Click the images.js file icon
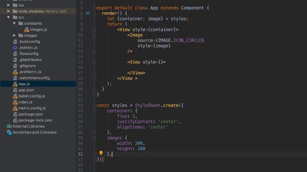This screenshot has height=172, width=307. pos(27,30)
